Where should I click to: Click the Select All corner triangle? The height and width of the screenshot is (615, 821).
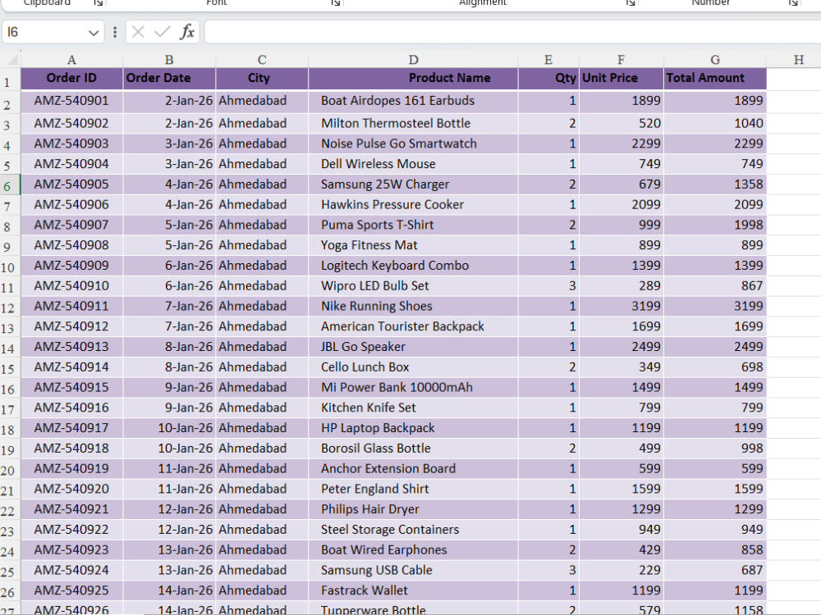[x=12, y=59]
